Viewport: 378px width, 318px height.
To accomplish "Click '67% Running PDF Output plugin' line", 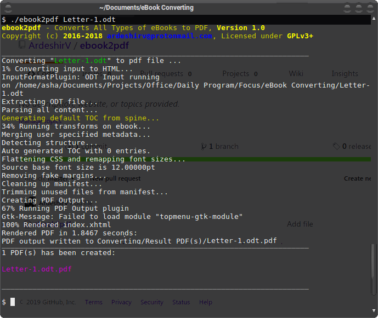I will point(65,209).
